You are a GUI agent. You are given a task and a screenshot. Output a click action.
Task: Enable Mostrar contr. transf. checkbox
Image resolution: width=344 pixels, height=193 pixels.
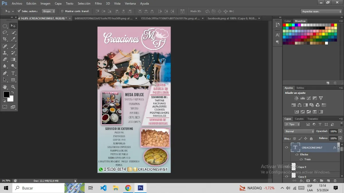pos(62,11)
